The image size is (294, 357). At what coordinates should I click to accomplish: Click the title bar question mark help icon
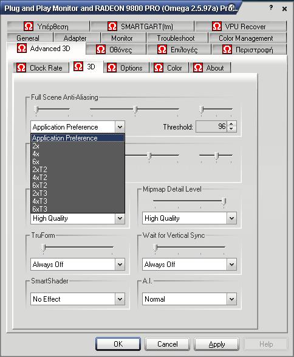tap(271, 8)
